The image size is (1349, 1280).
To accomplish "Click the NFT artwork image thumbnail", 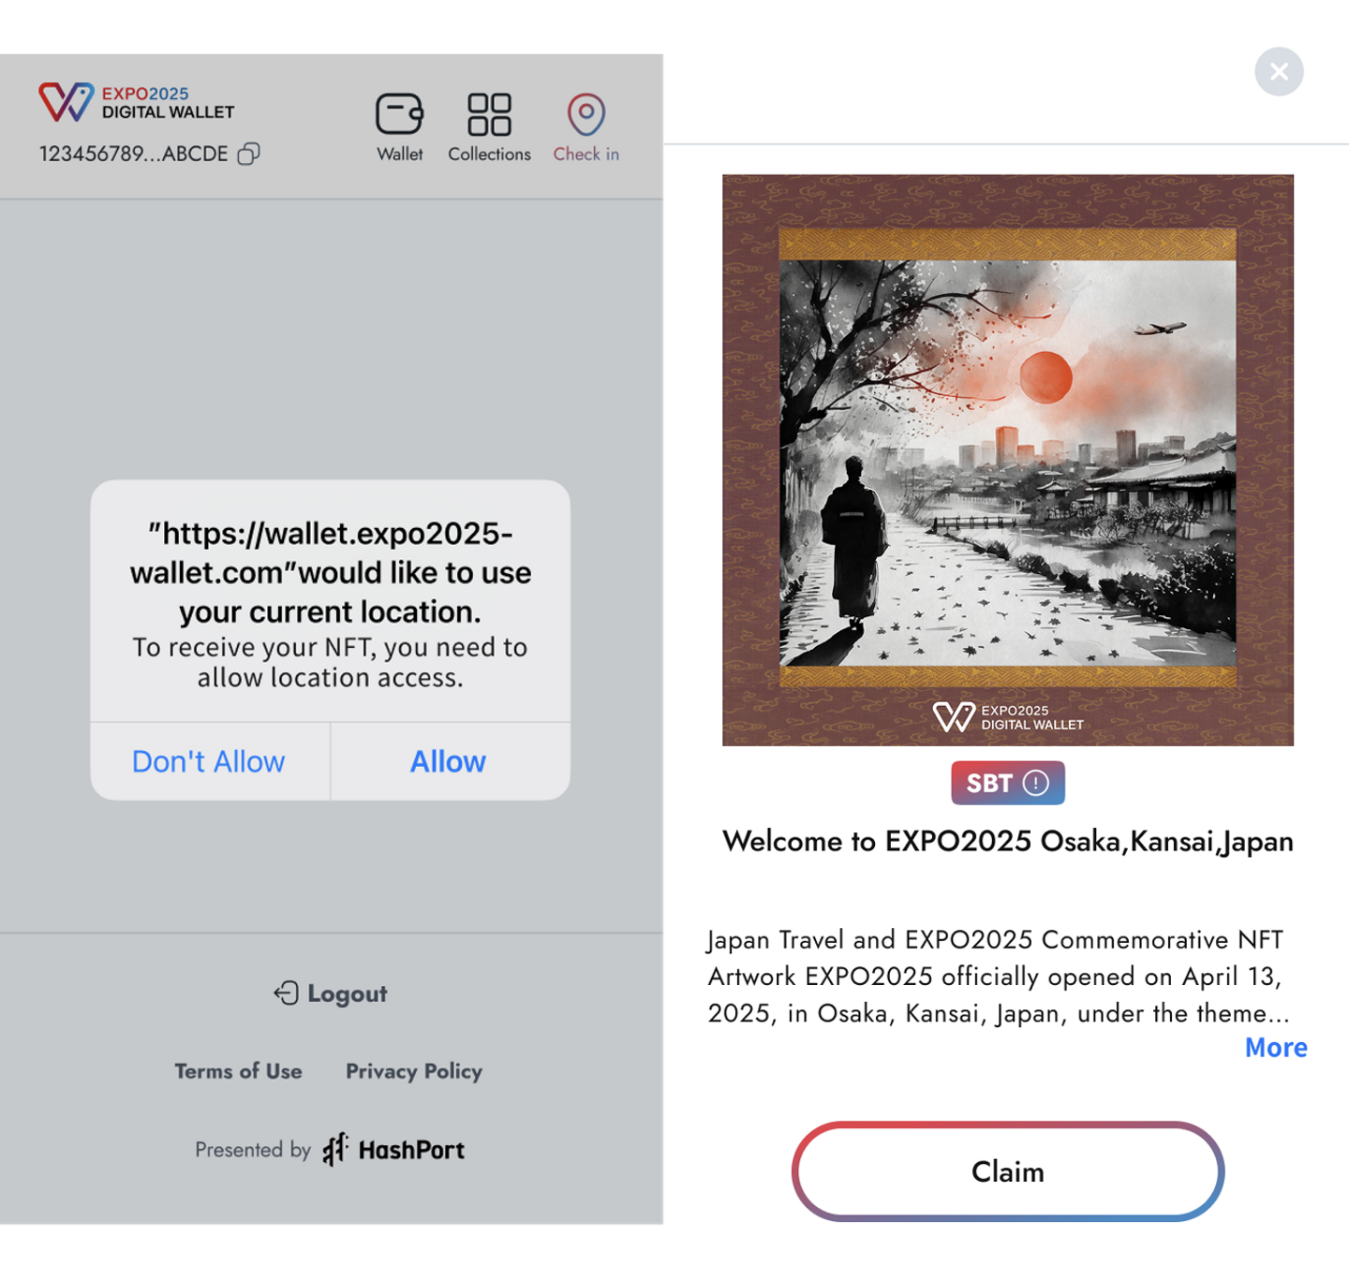I will pos(1008,460).
